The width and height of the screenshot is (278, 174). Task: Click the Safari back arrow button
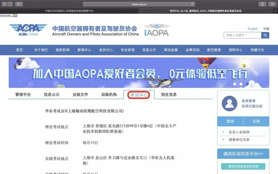(4, 4)
